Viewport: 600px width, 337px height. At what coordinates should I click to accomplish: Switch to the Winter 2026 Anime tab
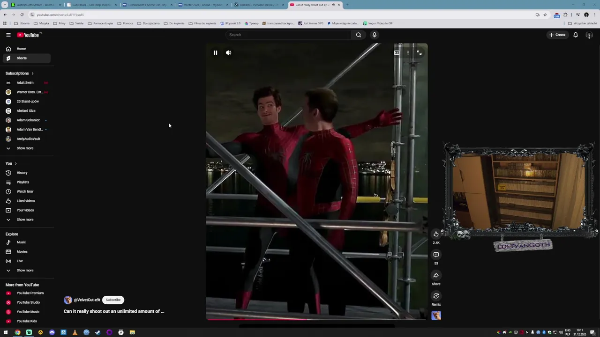202,5
